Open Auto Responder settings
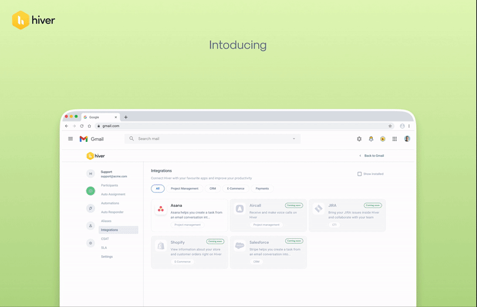Image resolution: width=477 pixels, height=307 pixels. click(x=112, y=212)
